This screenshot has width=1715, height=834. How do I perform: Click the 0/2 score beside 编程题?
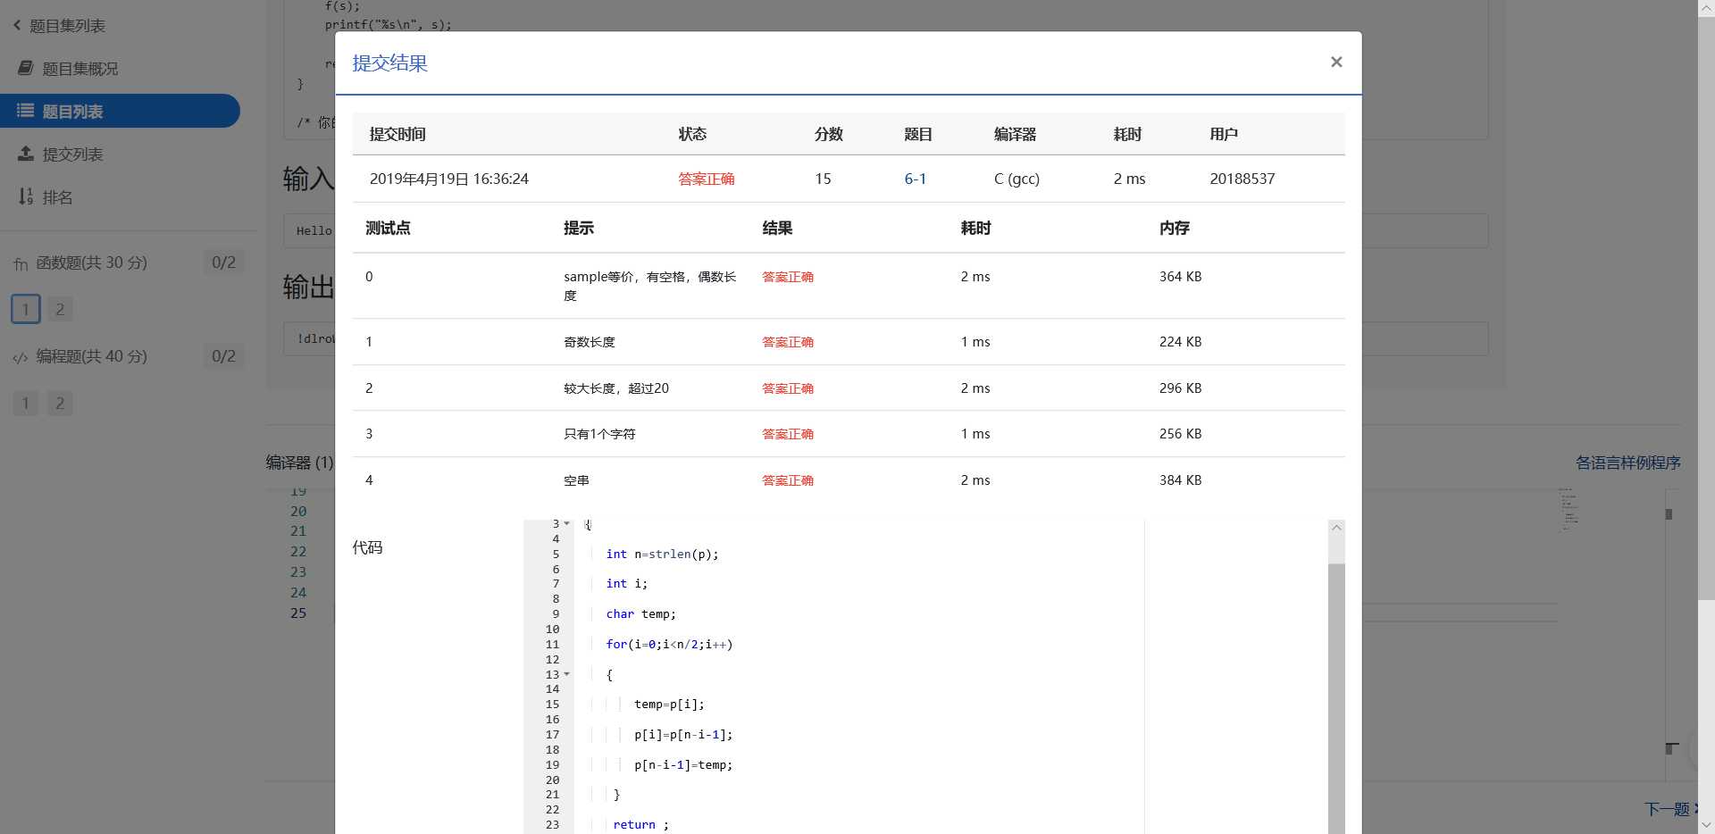point(223,356)
